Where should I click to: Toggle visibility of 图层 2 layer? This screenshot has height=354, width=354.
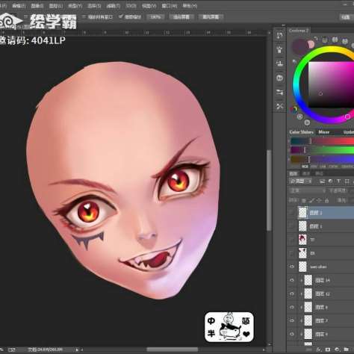pyautogui.click(x=291, y=213)
